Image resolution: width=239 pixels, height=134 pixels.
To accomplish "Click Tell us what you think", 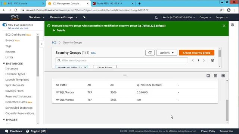I will point(18,28).
